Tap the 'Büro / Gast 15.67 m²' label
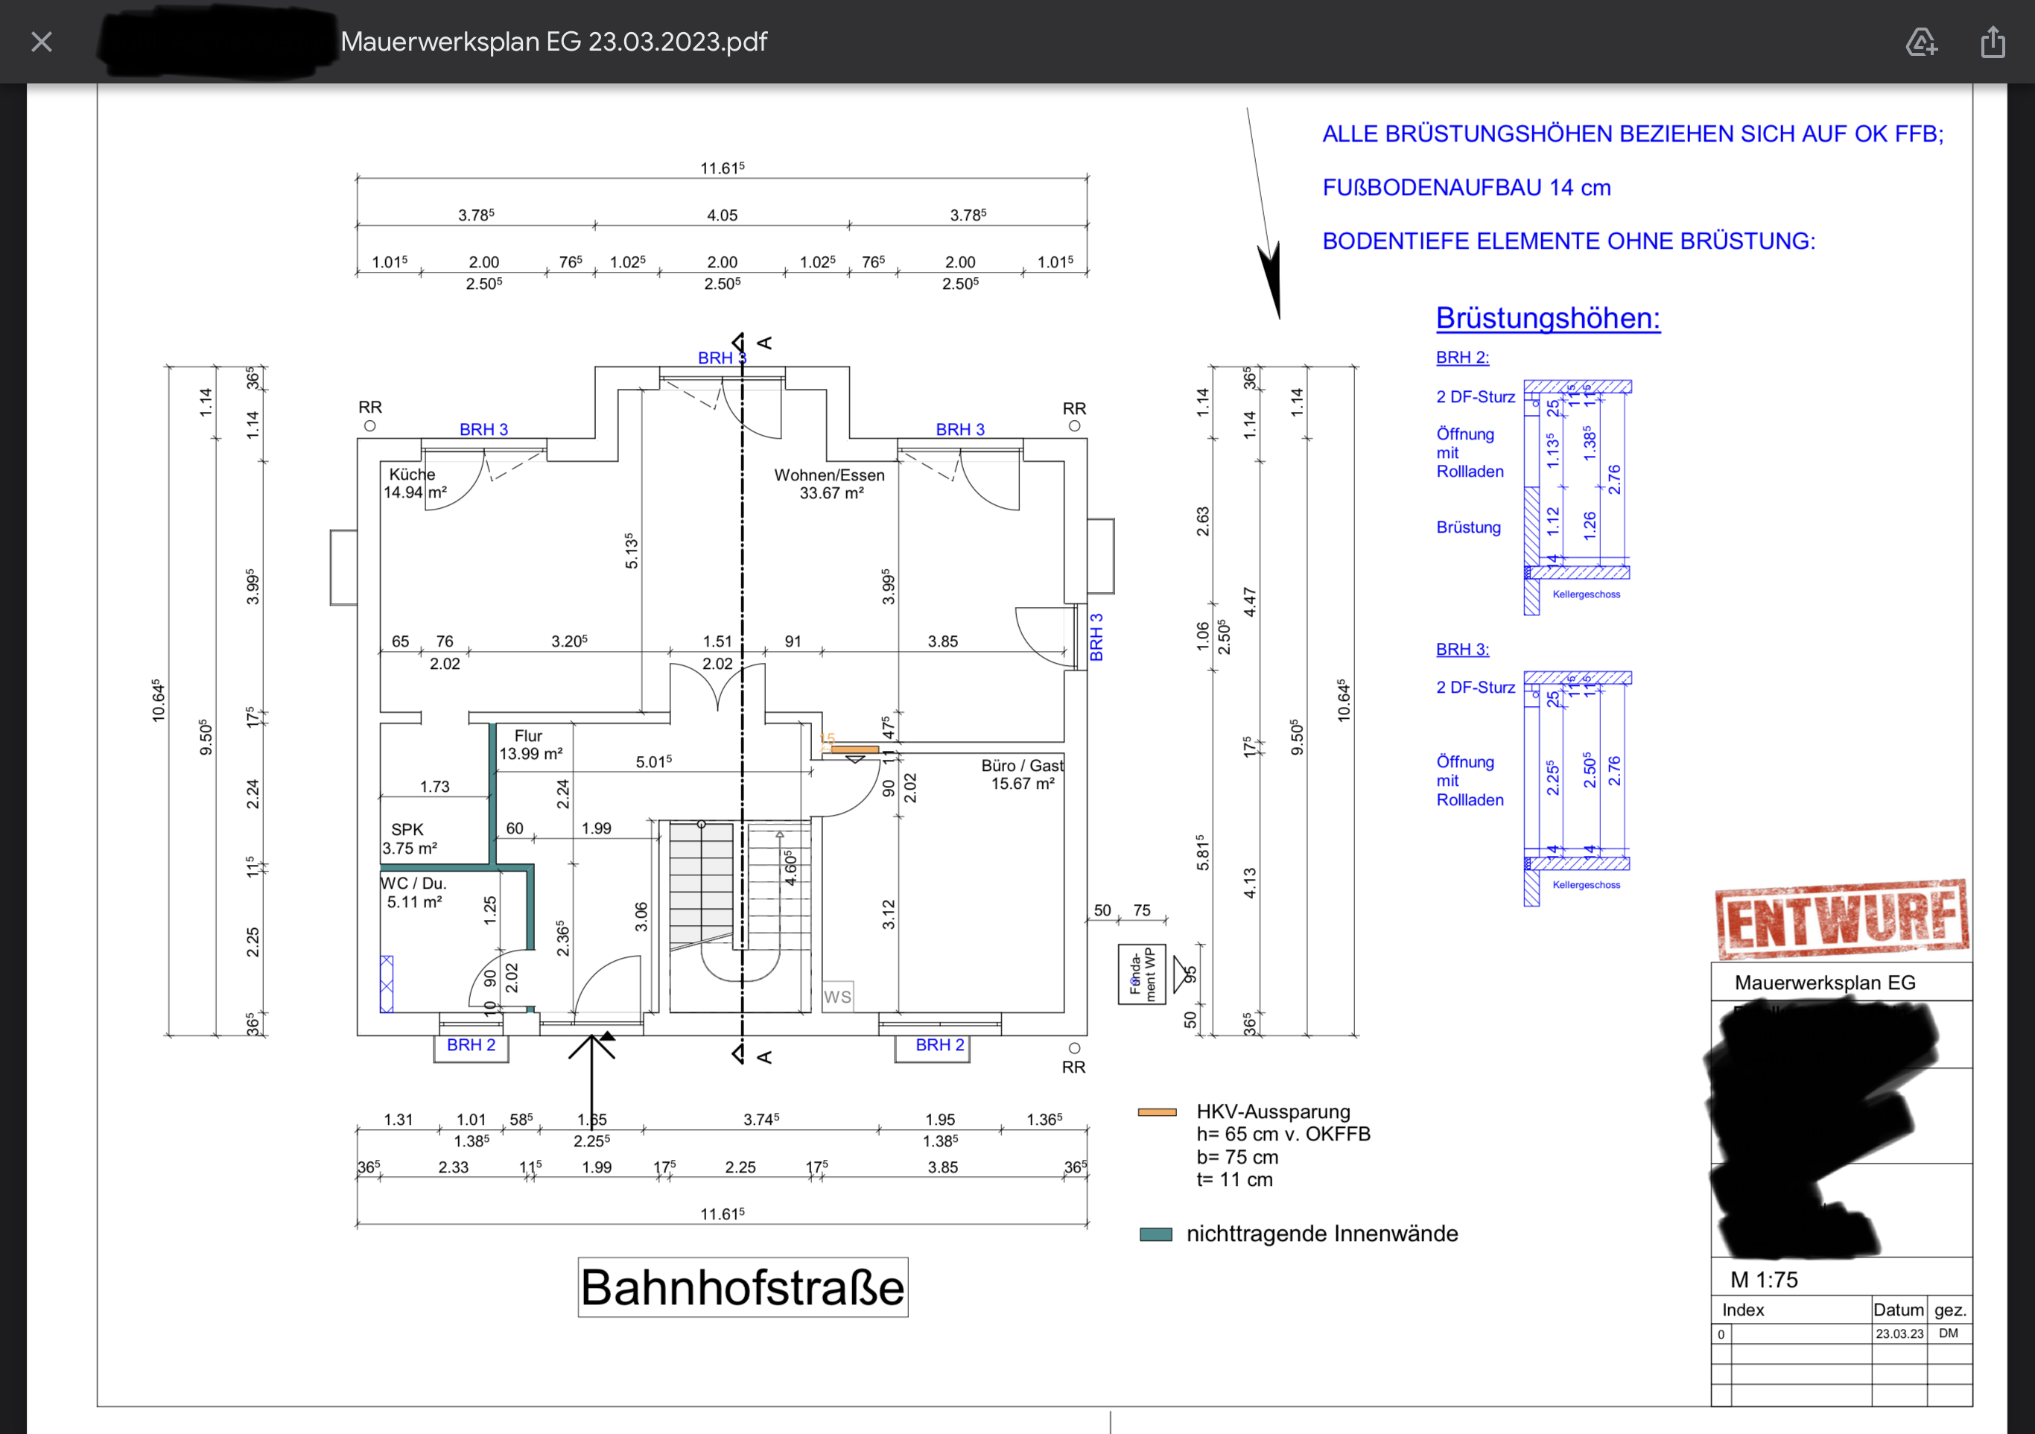2035x1434 pixels. 1022,774
